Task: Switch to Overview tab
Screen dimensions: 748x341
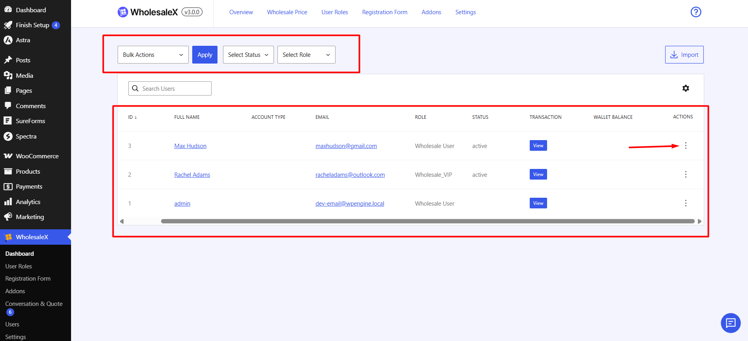Action: [241, 12]
